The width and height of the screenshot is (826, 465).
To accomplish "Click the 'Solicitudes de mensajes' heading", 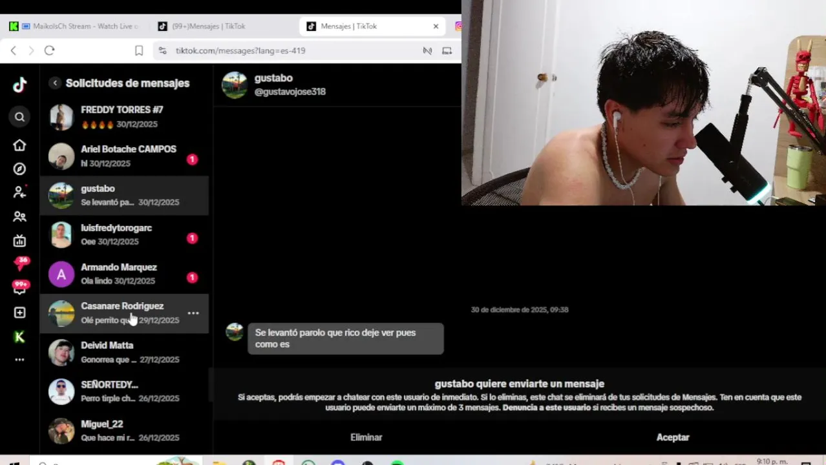I will click(127, 83).
